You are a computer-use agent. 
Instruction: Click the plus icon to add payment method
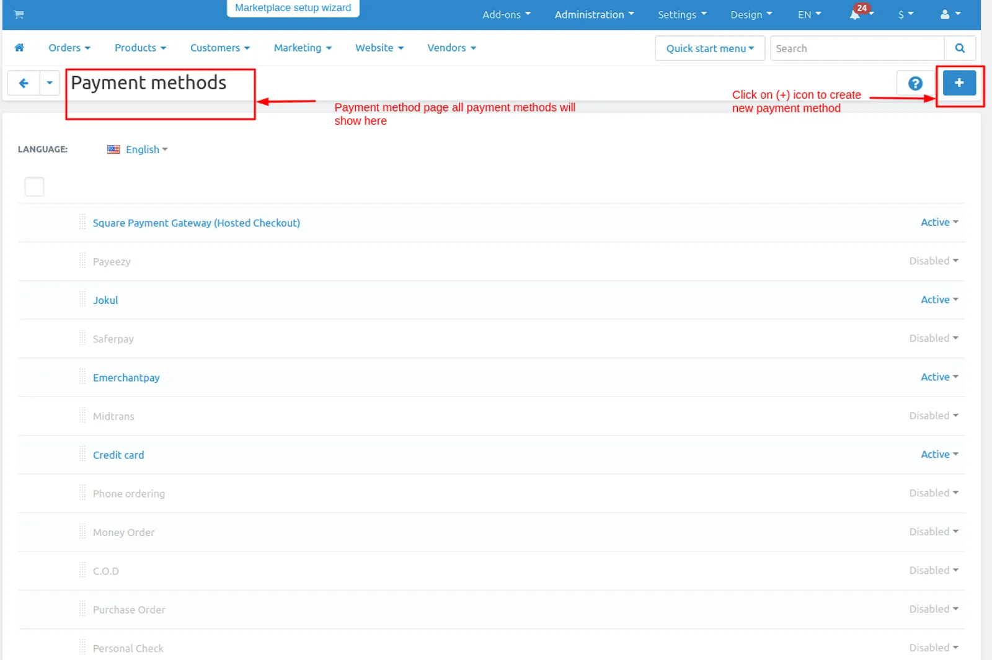959,82
